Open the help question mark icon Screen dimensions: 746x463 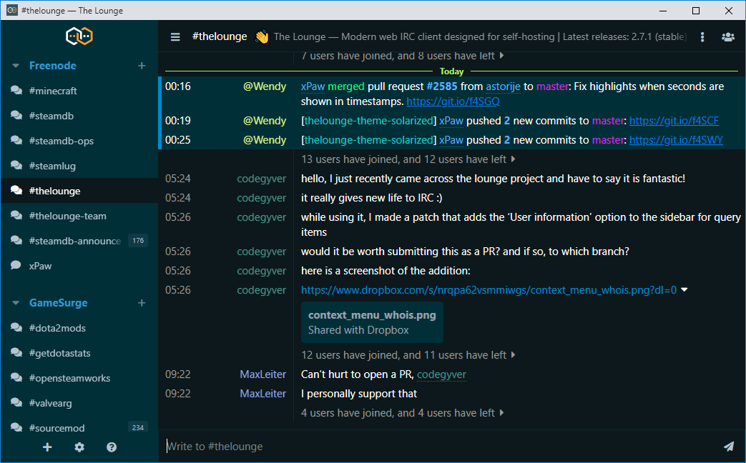[x=112, y=447]
